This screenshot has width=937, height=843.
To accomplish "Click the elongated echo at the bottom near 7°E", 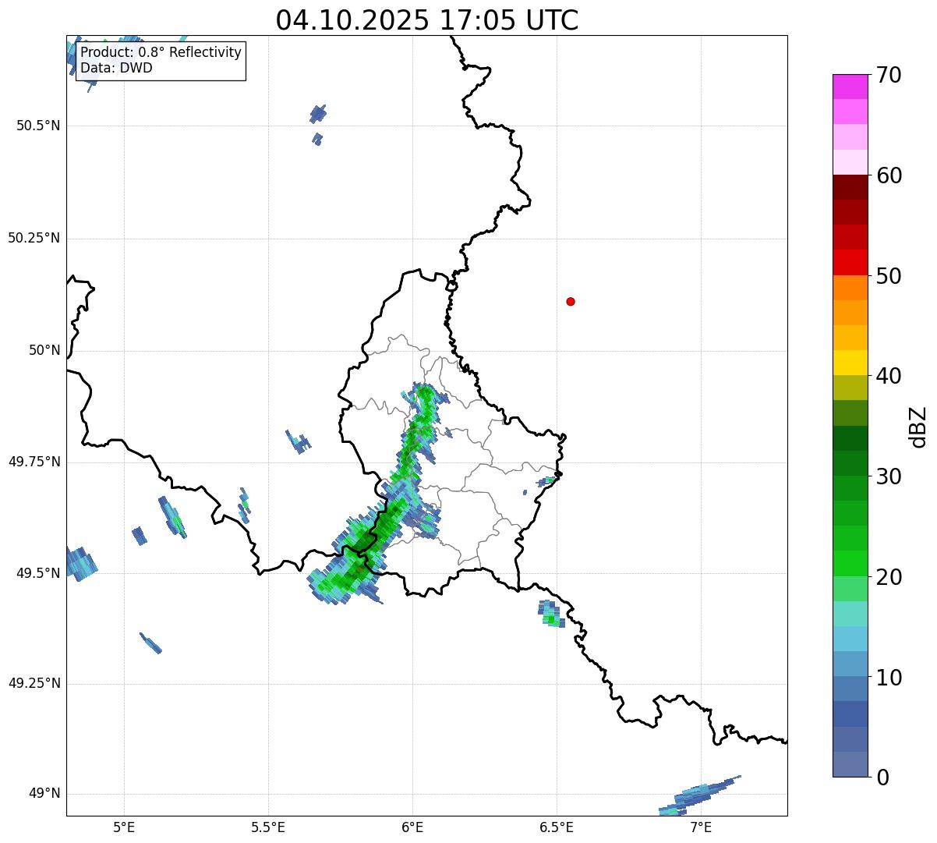I will [x=700, y=795].
